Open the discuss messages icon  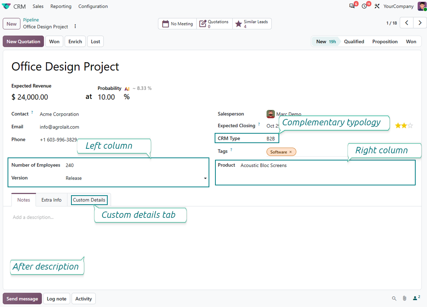[352, 6]
